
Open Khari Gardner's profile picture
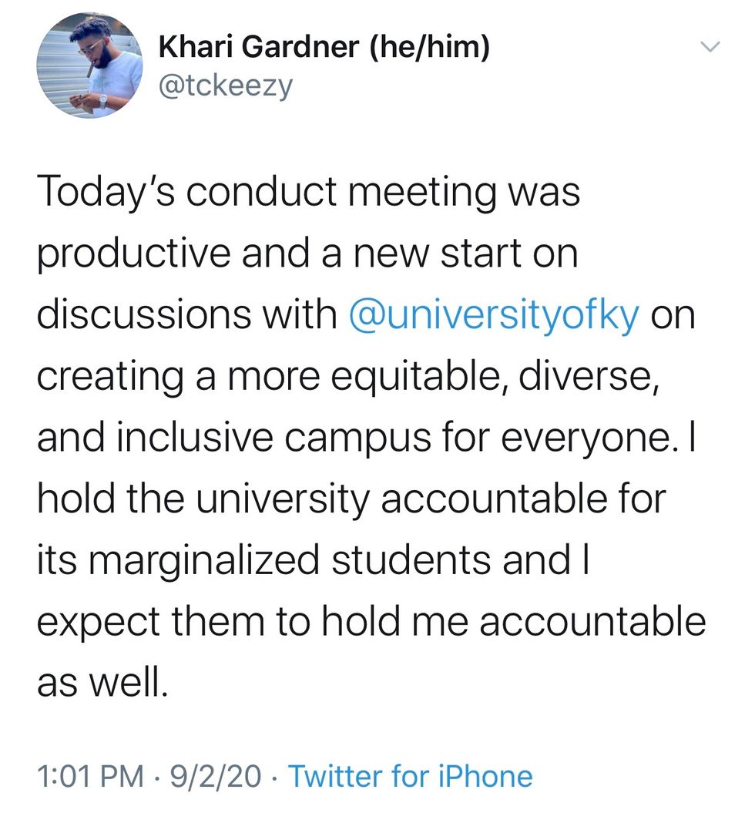coord(89,65)
